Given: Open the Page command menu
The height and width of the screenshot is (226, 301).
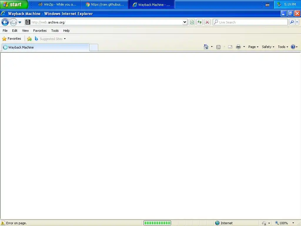Looking at the screenshot, I should pyautogui.click(x=253, y=47).
